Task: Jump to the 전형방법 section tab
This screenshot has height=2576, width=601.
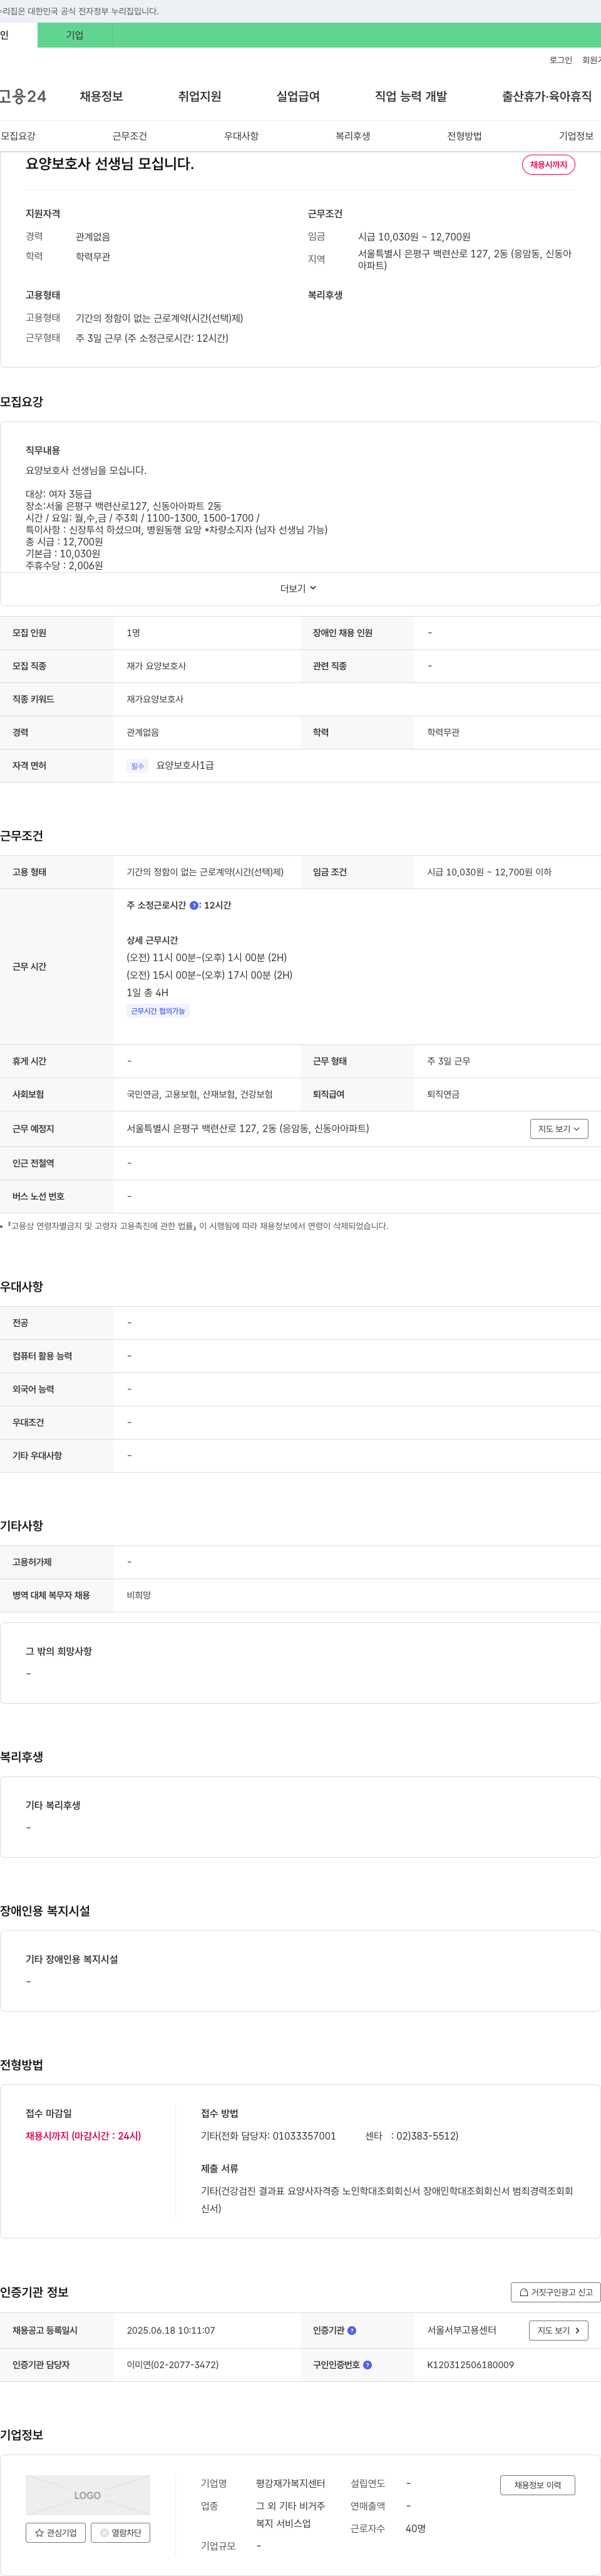Action: coord(464,136)
